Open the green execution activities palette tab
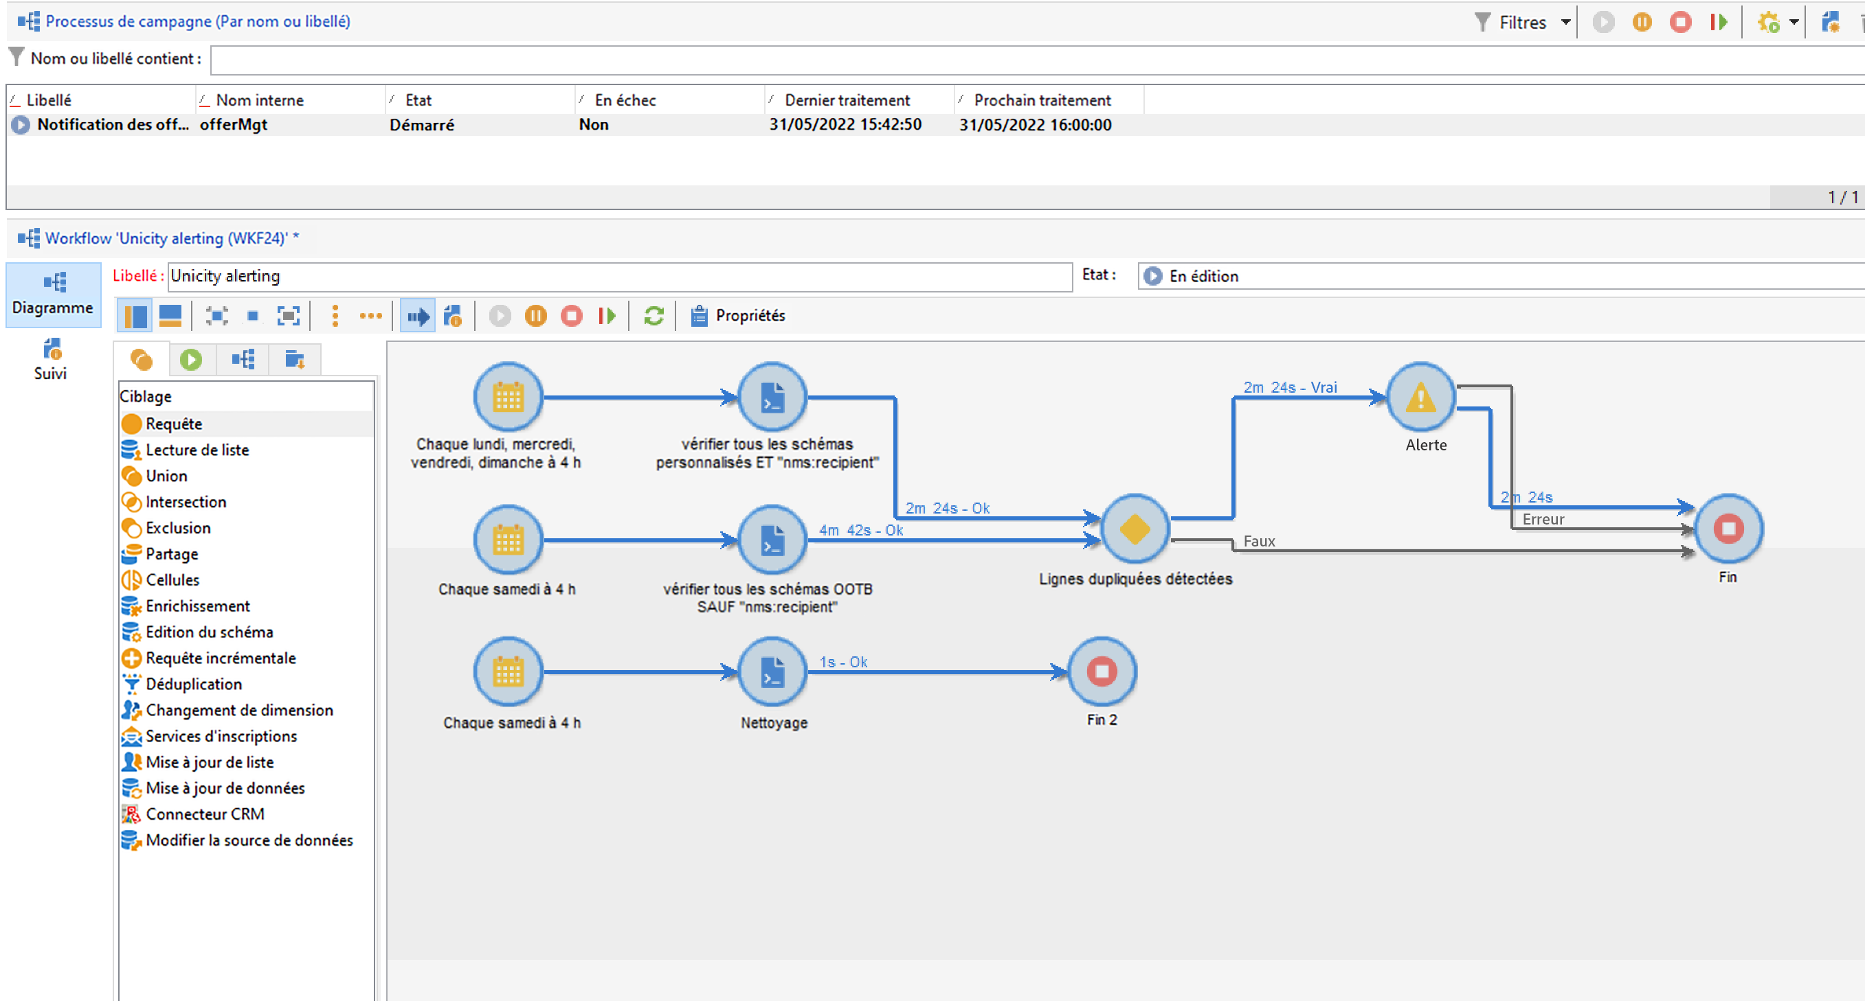Image resolution: width=1865 pixels, height=1001 pixels. [191, 360]
